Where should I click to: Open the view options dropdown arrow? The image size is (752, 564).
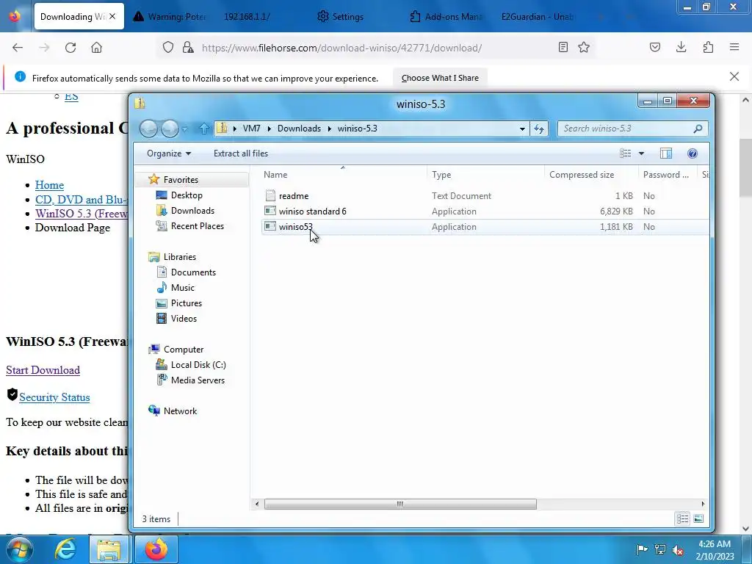click(641, 153)
